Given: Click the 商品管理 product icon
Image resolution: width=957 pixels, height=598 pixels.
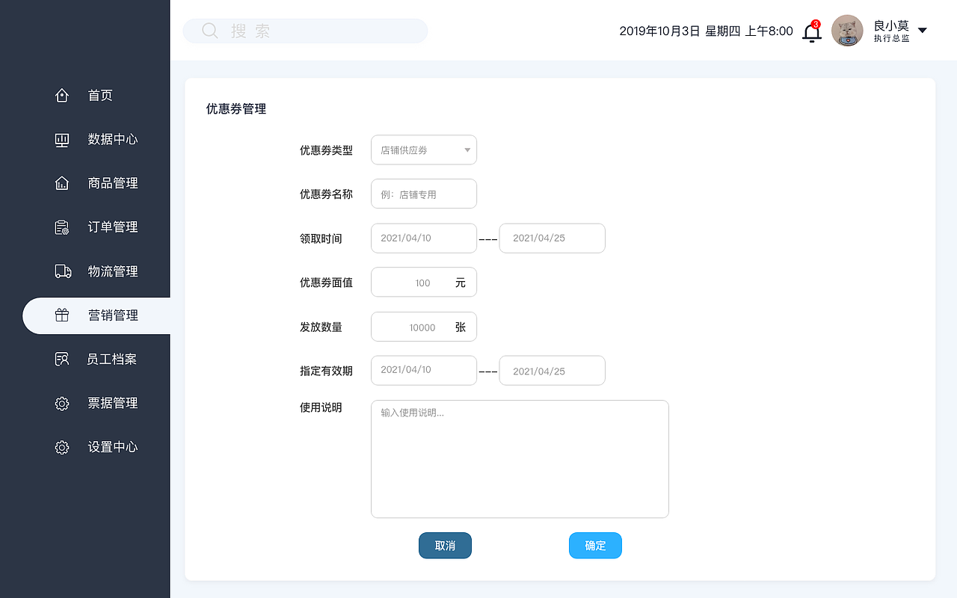Looking at the screenshot, I should 62,183.
